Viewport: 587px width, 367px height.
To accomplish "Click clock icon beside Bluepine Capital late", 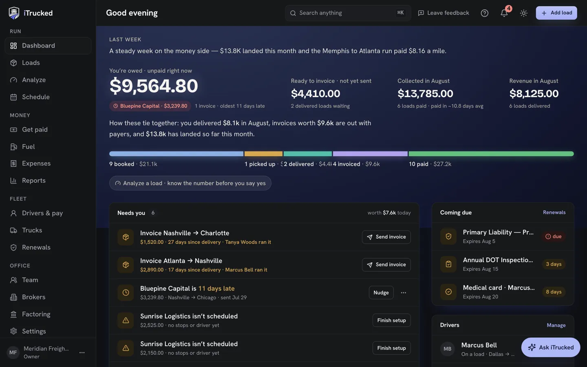I will click(x=126, y=293).
